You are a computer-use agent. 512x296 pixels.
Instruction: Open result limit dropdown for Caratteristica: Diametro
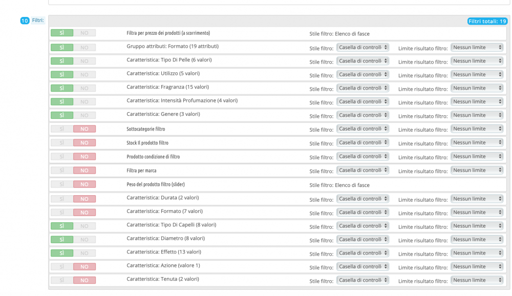click(x=477, y=239)
